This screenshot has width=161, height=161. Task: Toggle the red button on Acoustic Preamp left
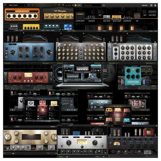click(x=10, y=76)
